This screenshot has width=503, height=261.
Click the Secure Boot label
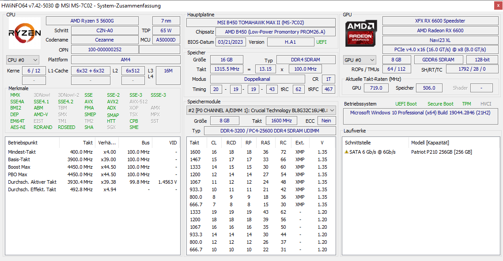tap(440, 104)
